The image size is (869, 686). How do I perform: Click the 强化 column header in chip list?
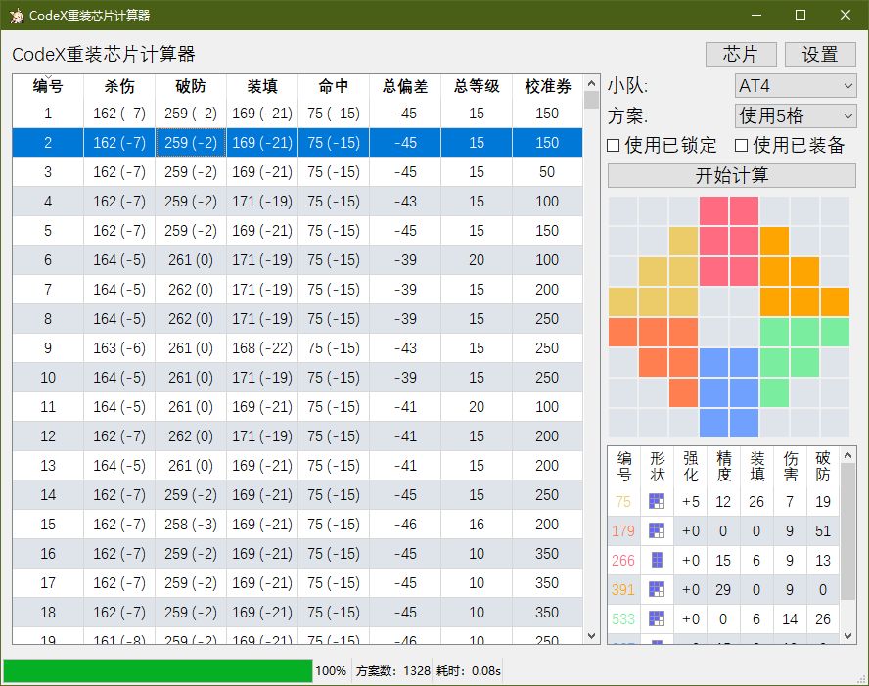[691, 467]
